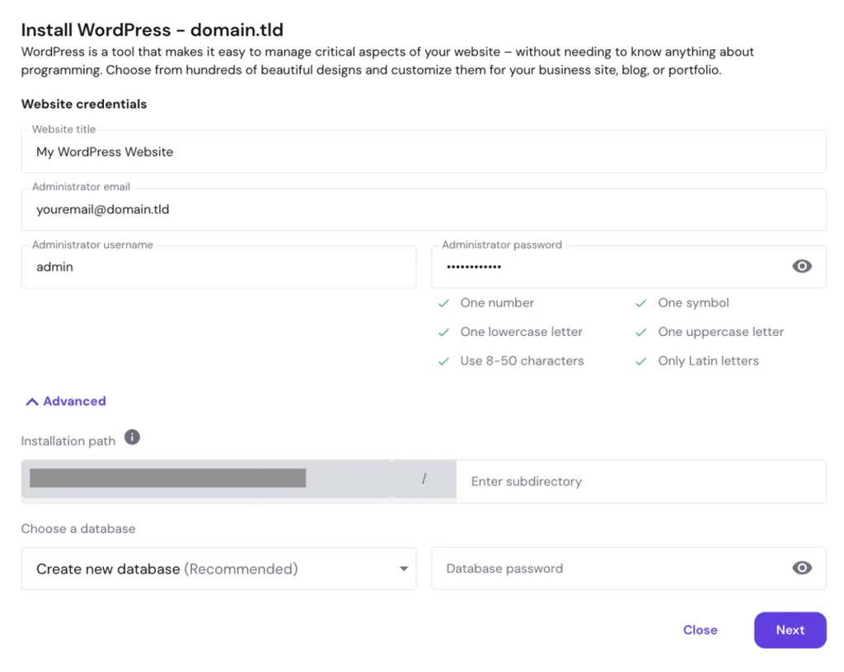844x672 pixels.
Task: Click the One number requirement checkmark
Action: [x=443, y=303]
